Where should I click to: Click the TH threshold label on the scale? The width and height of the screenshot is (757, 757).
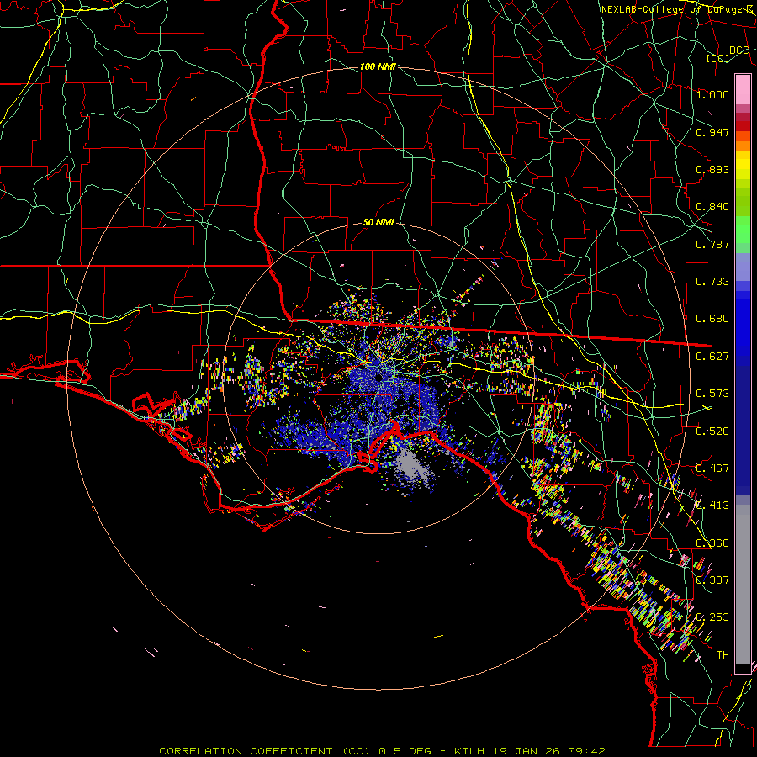coord(723,655)
